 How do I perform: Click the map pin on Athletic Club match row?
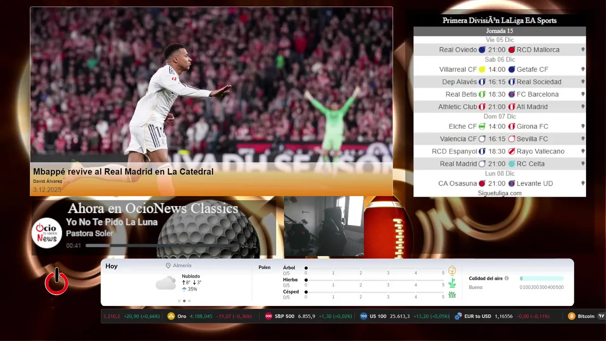583,107
